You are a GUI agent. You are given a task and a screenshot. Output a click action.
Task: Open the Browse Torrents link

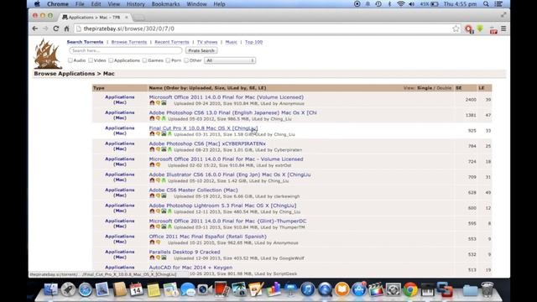129,42
